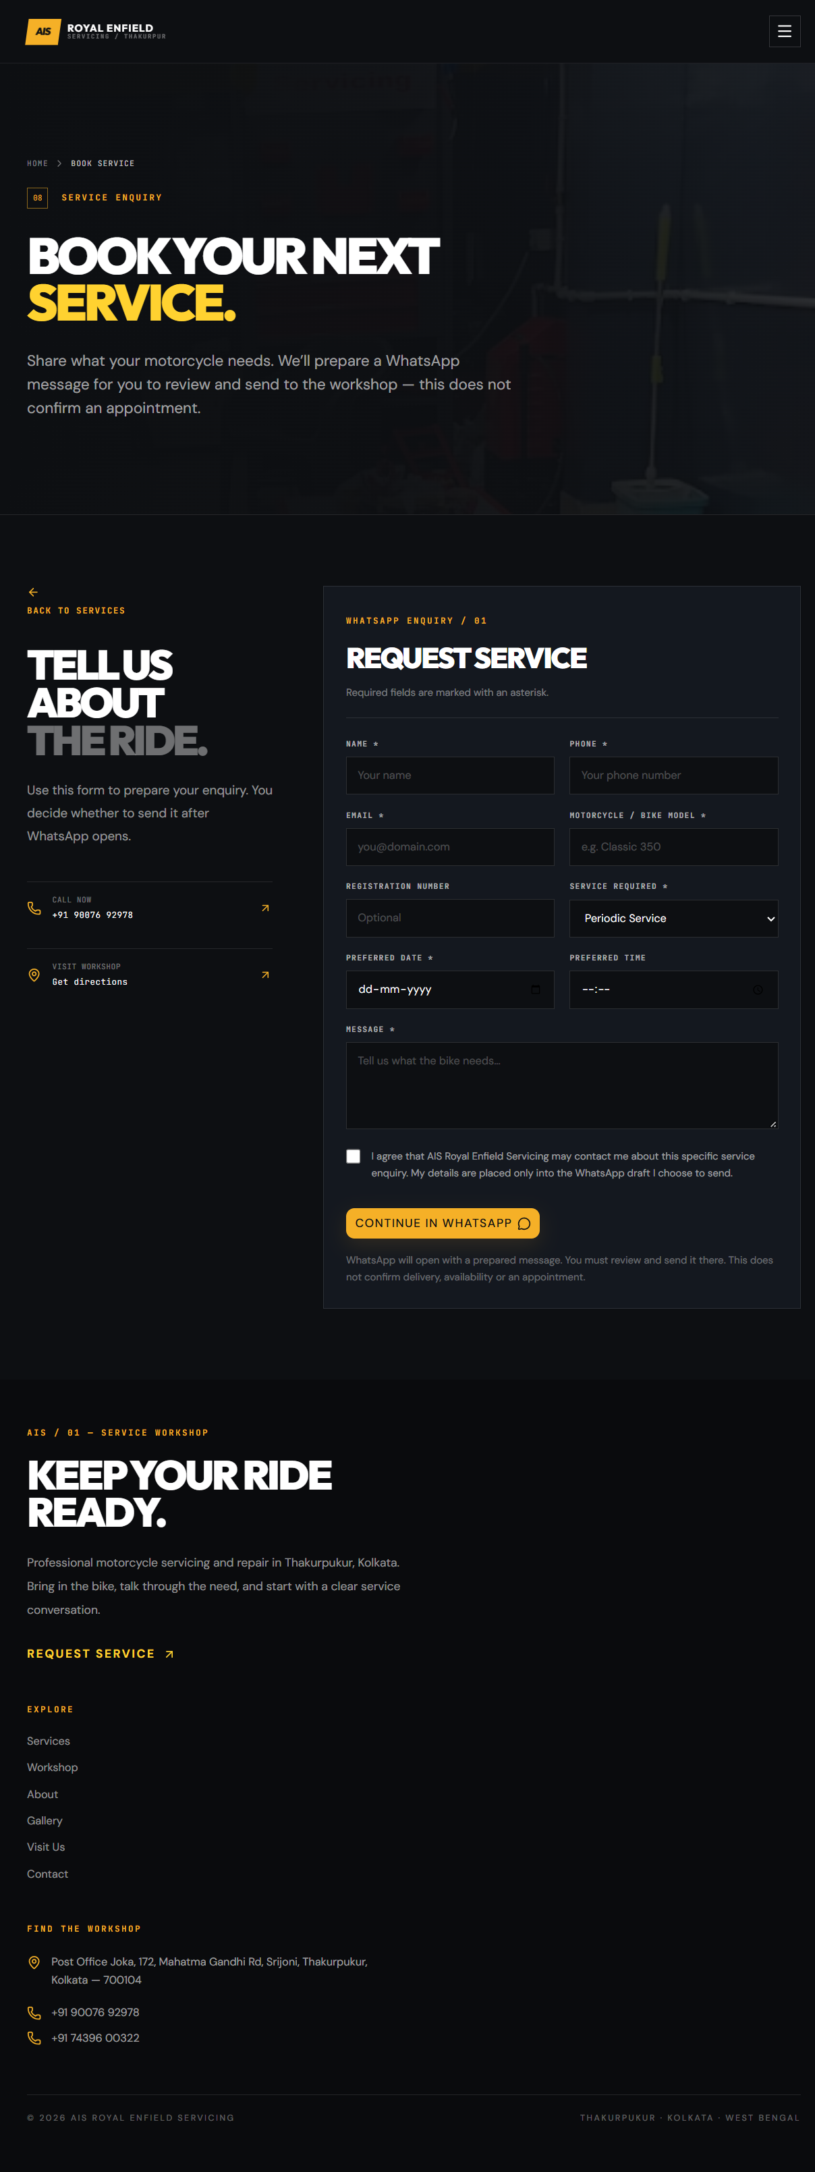This screenshot has height=2172, width=815.
Task: Expand the Service Required dropdown
Action: (x=673, y=918)
